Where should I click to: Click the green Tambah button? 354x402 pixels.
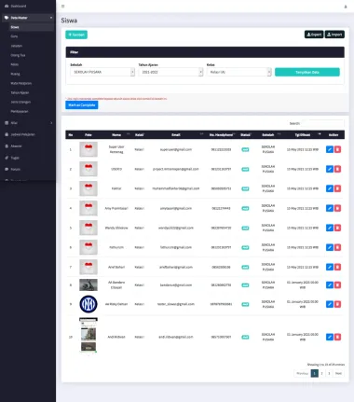click(x=76, y=35)
